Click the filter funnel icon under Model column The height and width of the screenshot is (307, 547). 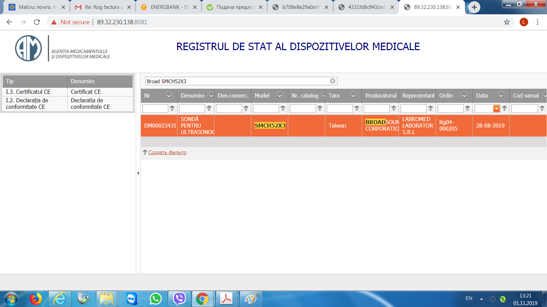pos(283,108)
